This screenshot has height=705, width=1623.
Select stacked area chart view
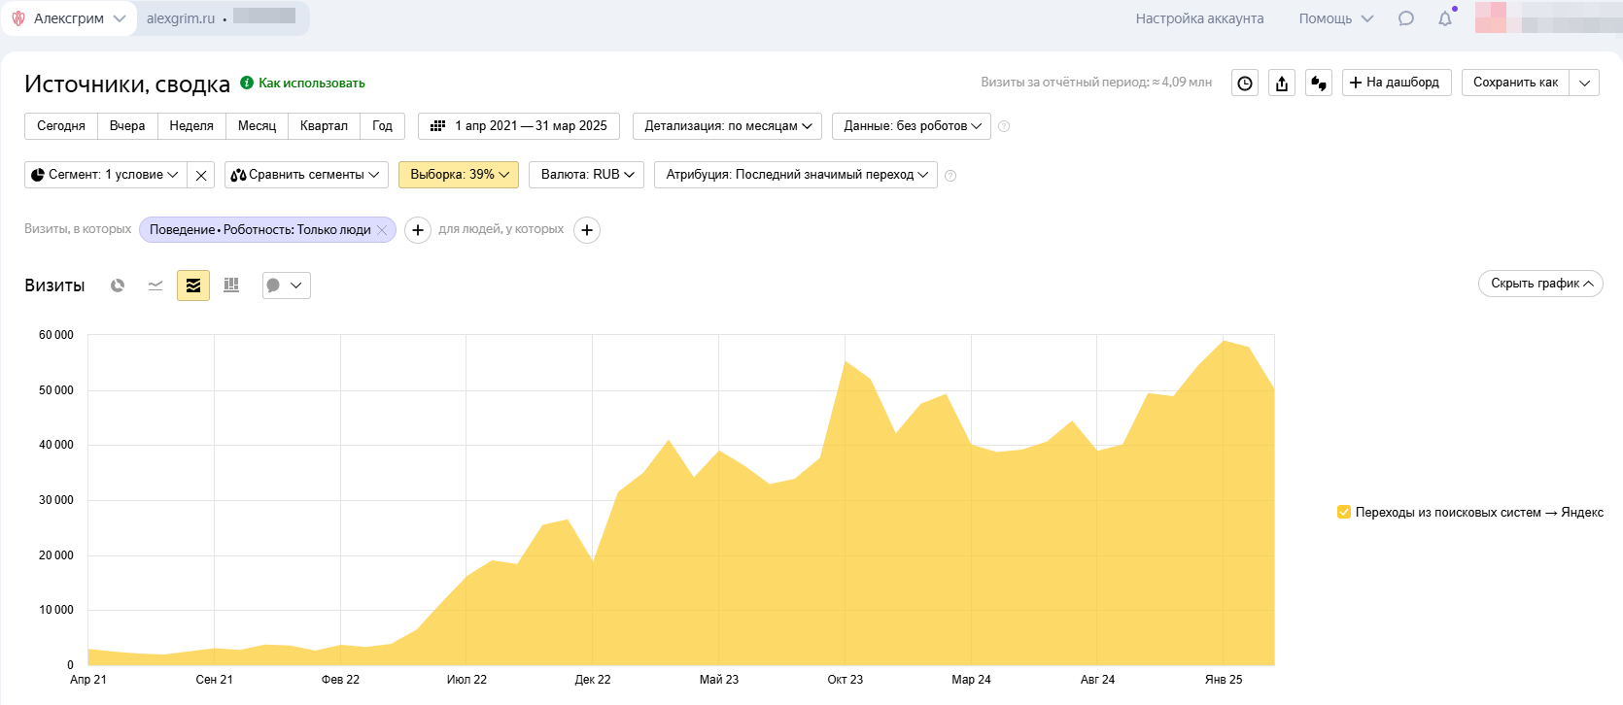(193, 285)
